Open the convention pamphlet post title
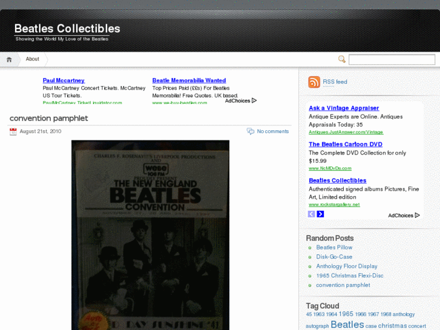440x330 pixels. tap(49, 118)
